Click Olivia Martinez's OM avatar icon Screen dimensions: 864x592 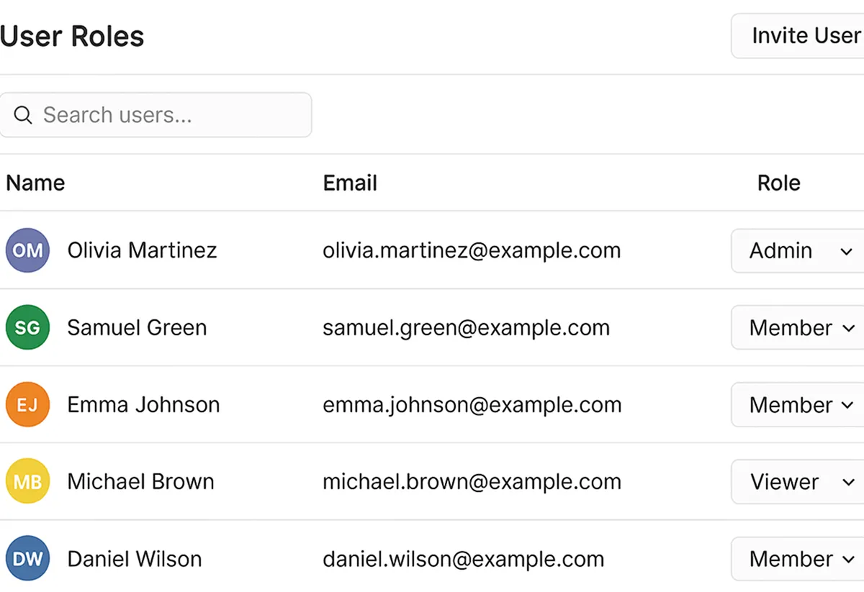coord(27,250)
